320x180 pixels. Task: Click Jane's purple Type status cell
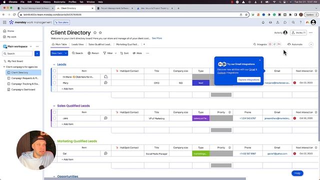201,118
